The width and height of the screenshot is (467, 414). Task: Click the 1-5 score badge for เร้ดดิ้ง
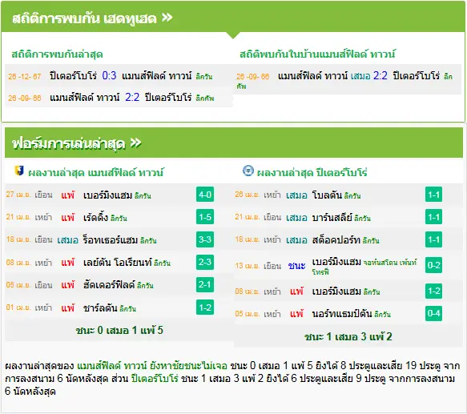point(205,217)
